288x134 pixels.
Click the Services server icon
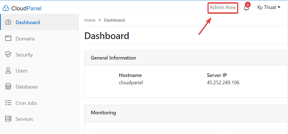(8, 119)
